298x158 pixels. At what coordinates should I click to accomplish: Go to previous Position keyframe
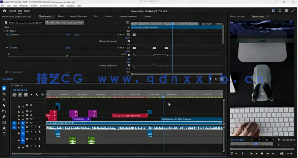[x=118, y=34]
